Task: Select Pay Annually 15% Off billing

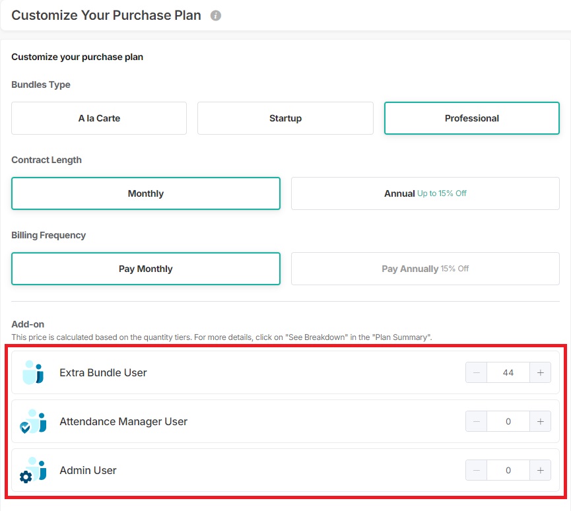Action: click(x=425, y=269)
